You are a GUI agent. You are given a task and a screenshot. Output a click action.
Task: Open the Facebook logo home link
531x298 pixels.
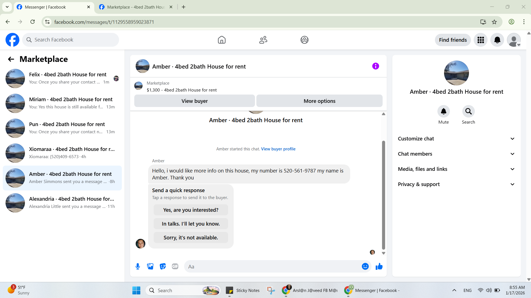click(12, 40)
